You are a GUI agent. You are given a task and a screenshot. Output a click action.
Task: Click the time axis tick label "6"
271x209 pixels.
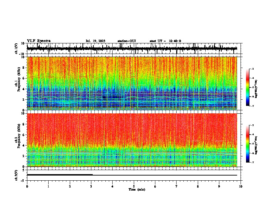(x=155, y=186)
